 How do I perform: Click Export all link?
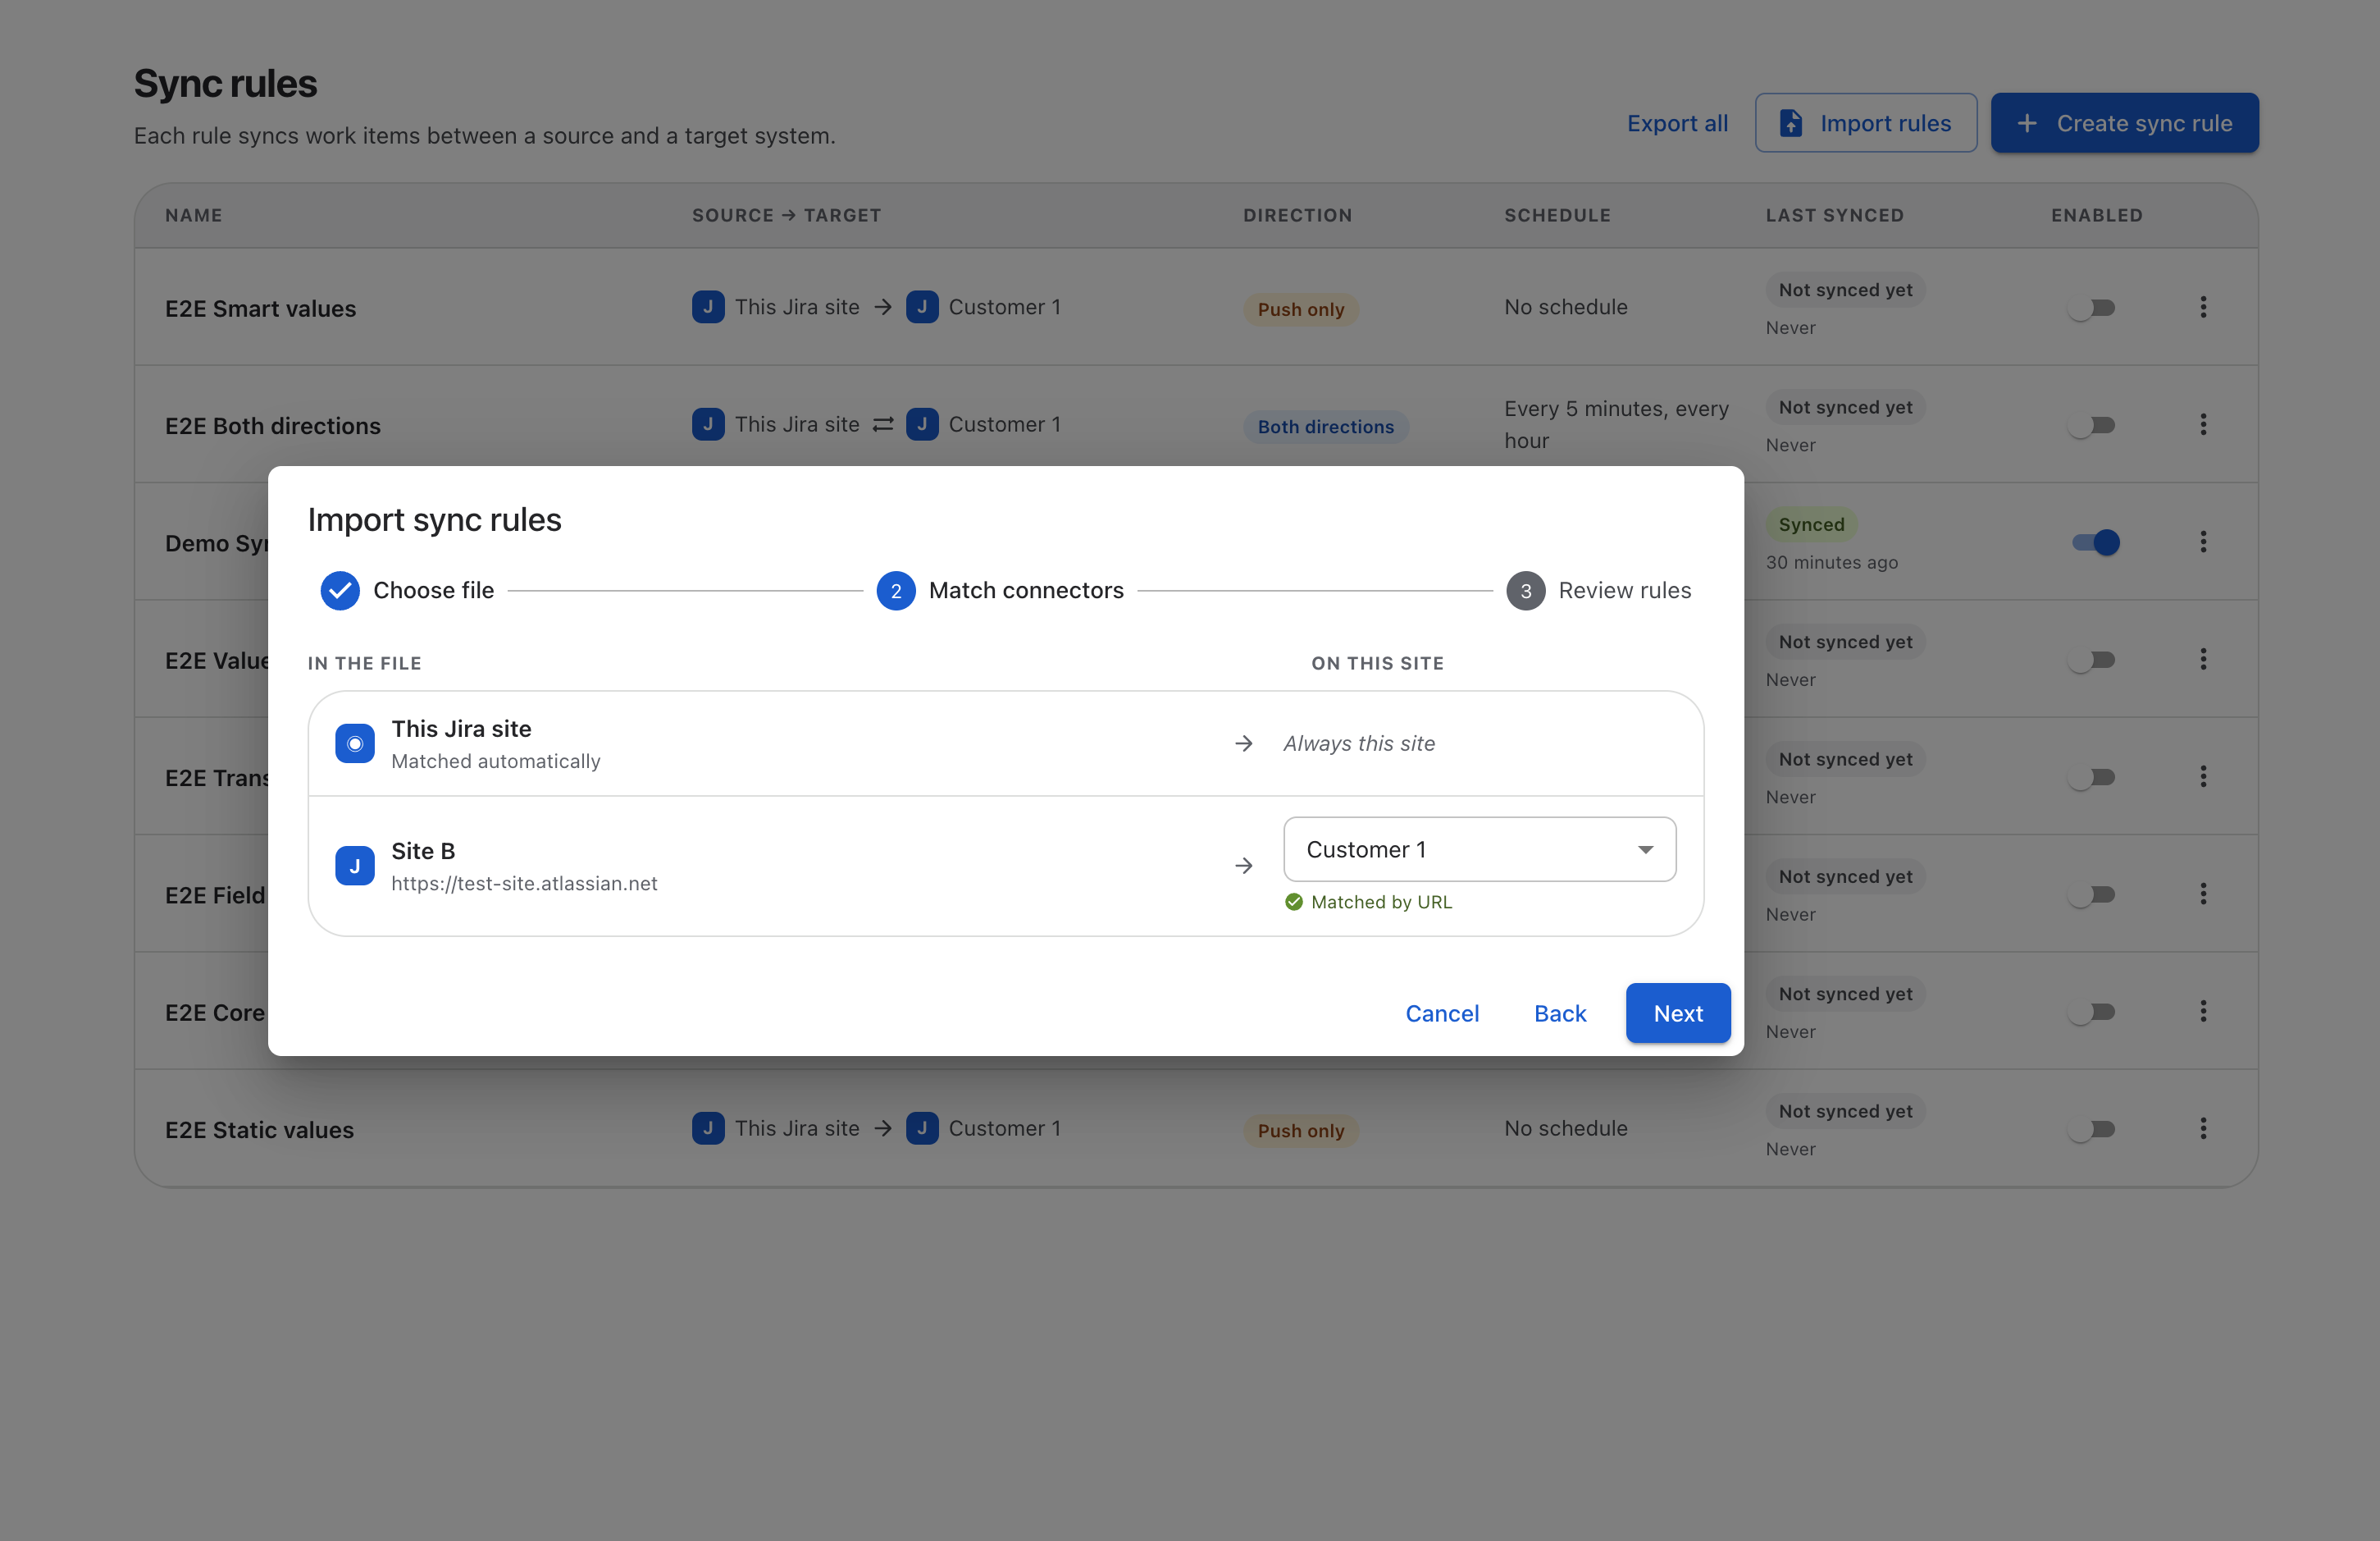point(1677,123)
